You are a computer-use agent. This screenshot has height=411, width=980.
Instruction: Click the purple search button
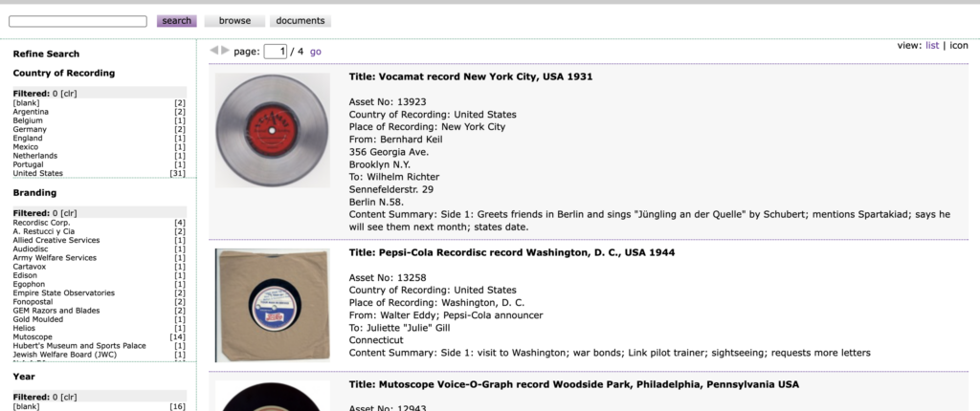[177, 21]
